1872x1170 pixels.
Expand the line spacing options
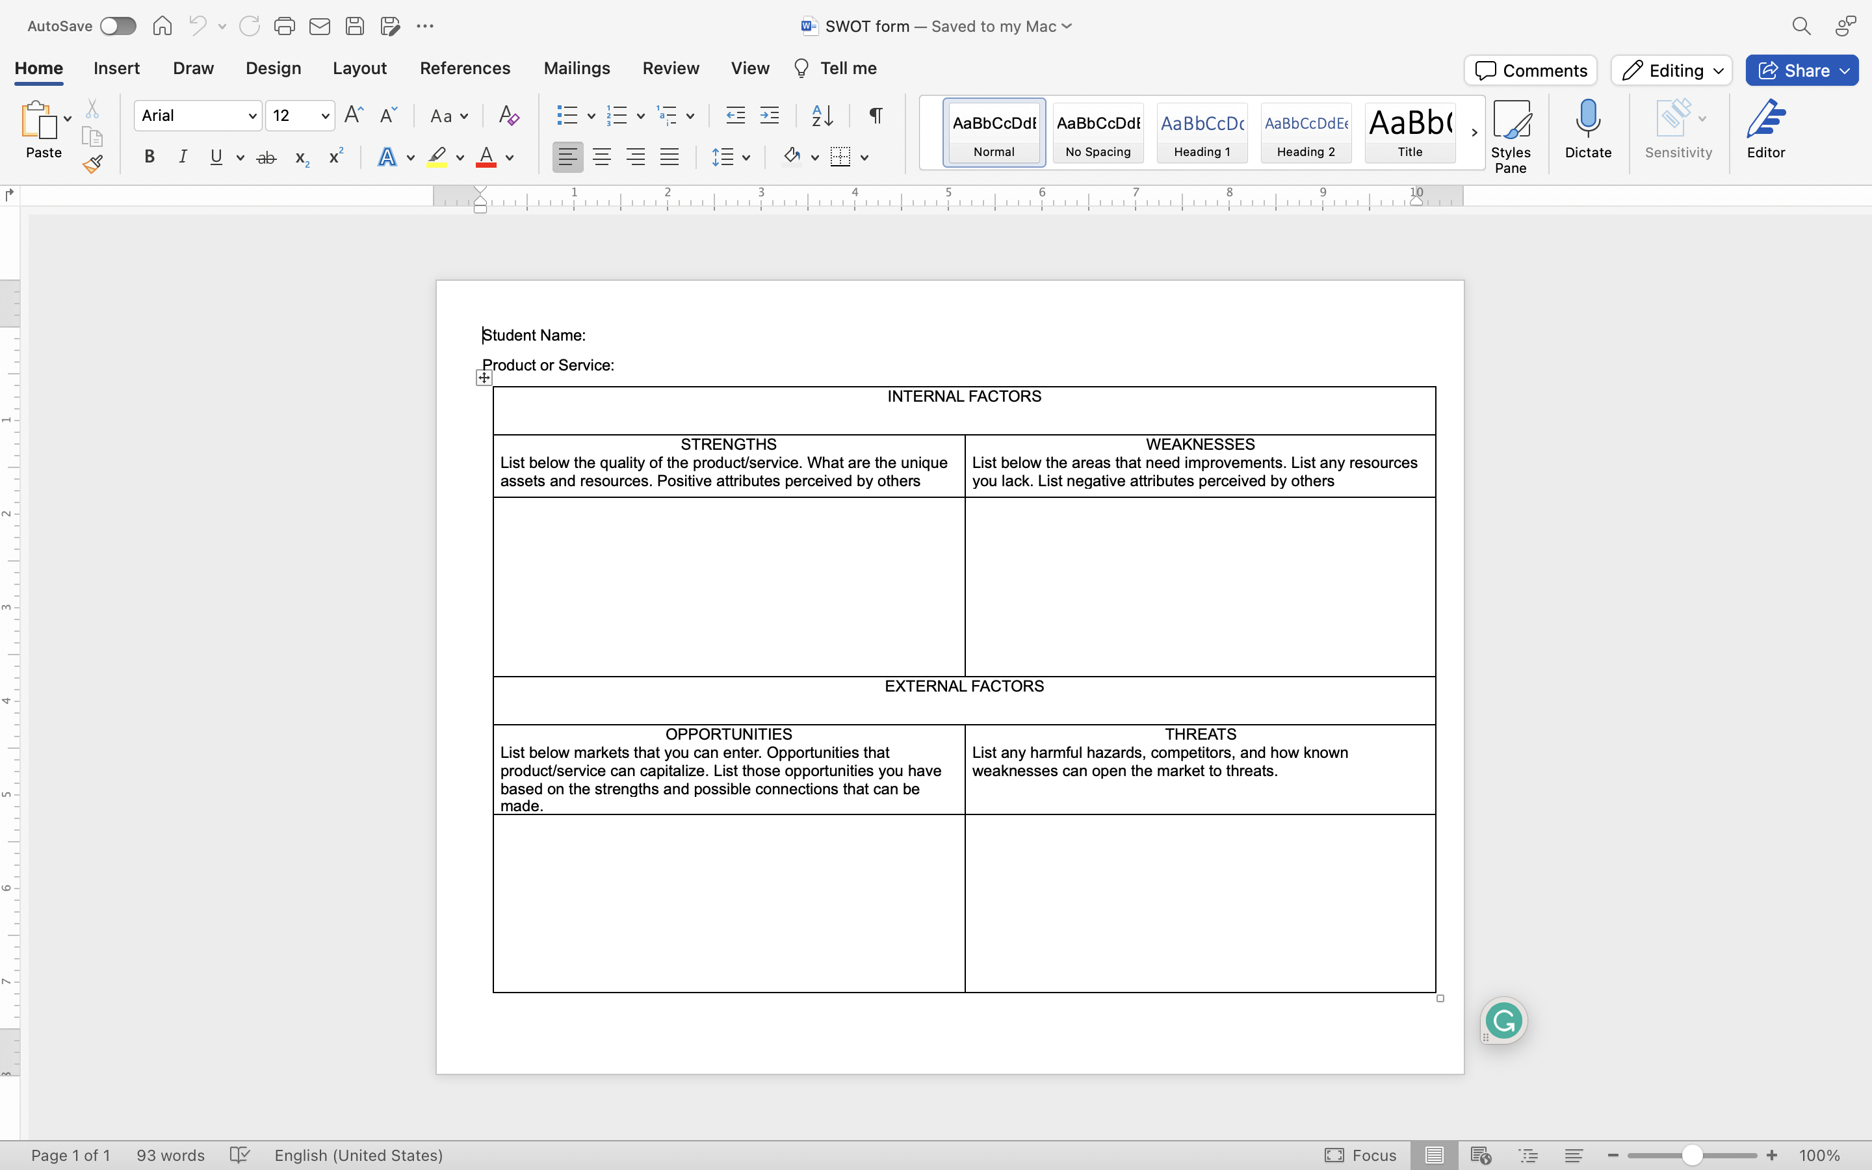coord(746,156)
